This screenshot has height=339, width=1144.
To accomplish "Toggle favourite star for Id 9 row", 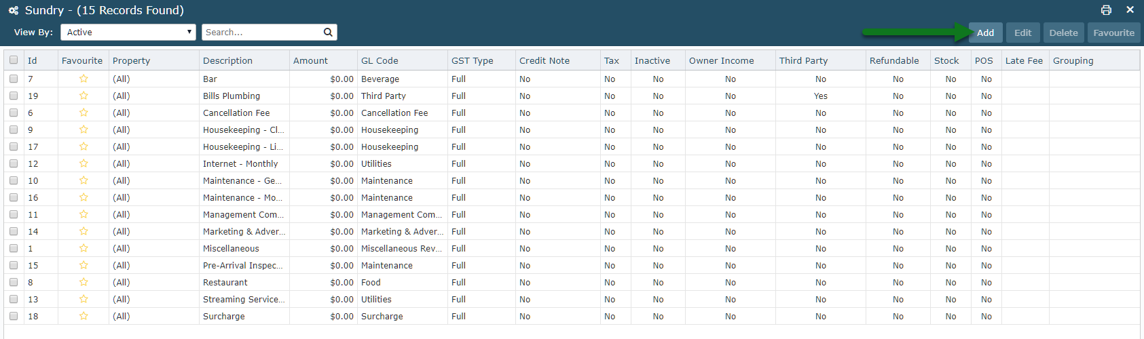I will coord(84,129).
